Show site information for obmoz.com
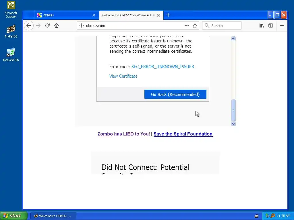The image size is (294, 220). [81, 25]
